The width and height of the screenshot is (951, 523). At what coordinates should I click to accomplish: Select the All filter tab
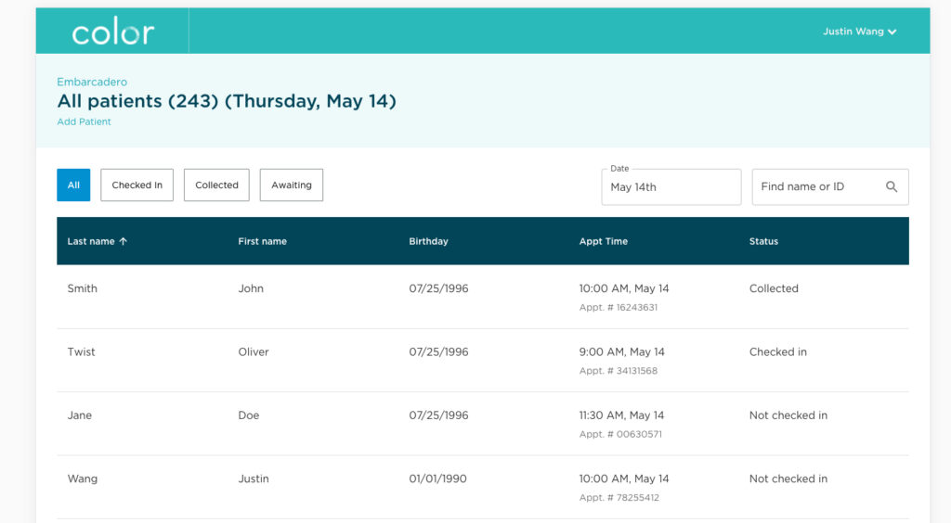(73, 185)
